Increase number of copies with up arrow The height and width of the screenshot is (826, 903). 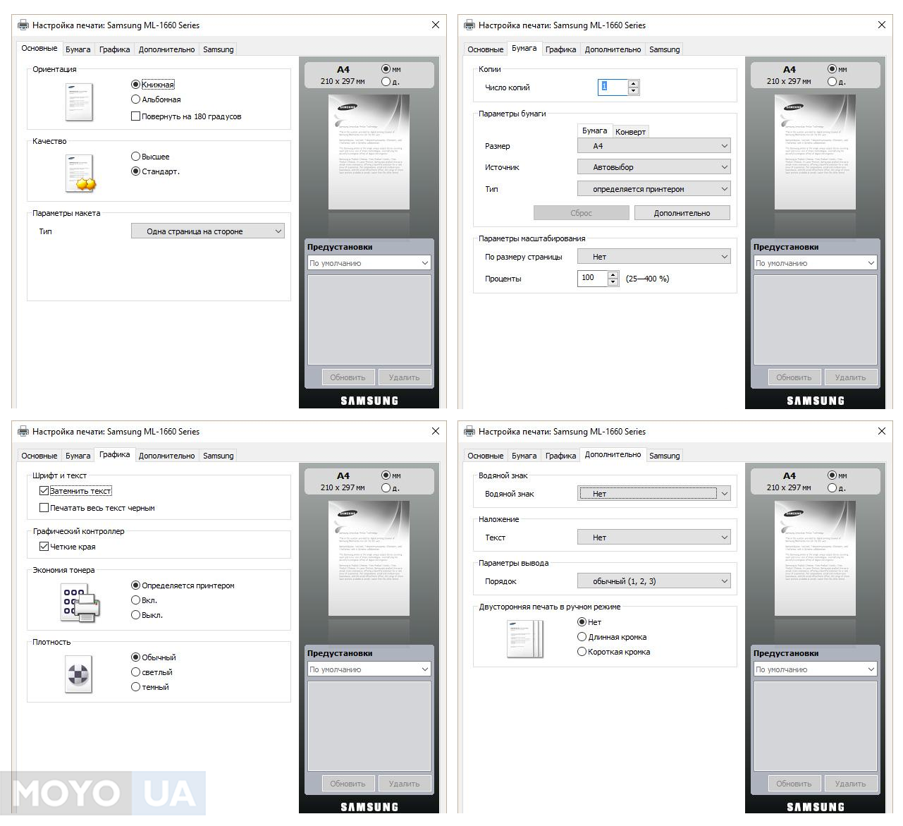(x=633, y=83)
